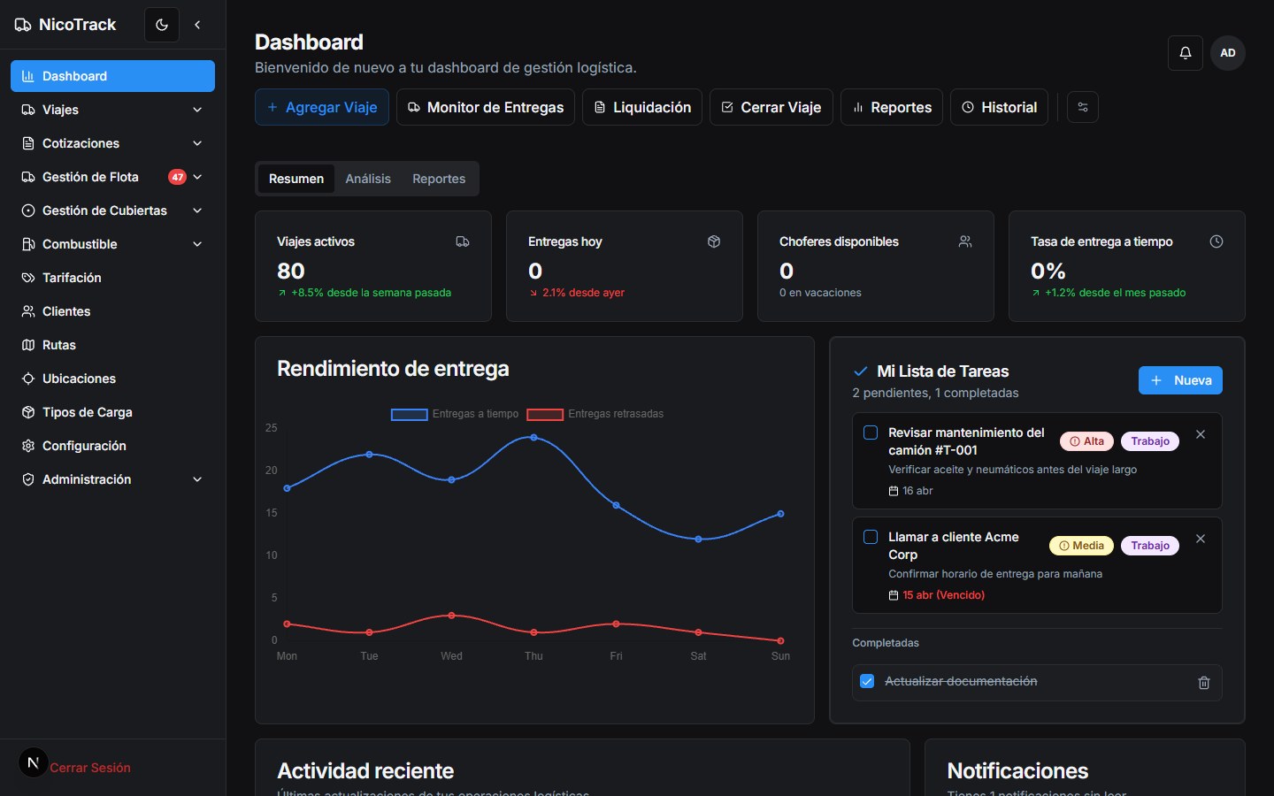Click the Liquidación button
This screenshot has height=796, width=1274.
pyautogui.click(x=642, y=107)
